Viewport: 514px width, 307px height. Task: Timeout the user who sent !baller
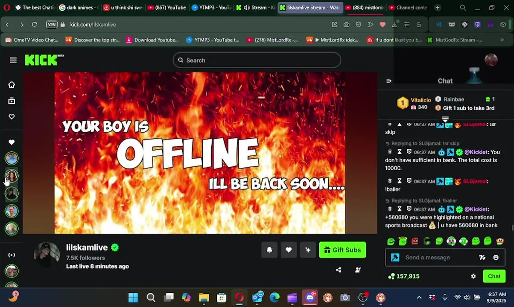coord(400,181)
